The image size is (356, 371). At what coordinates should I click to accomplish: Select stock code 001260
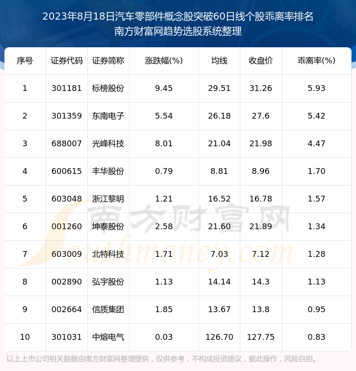point(67,227)
